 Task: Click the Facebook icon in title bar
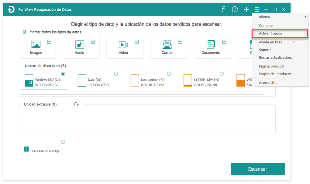pos(223,9)
